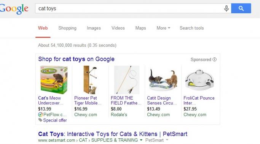Click the Special offer tag icon

pyautogui.click(x=40, y=120)
